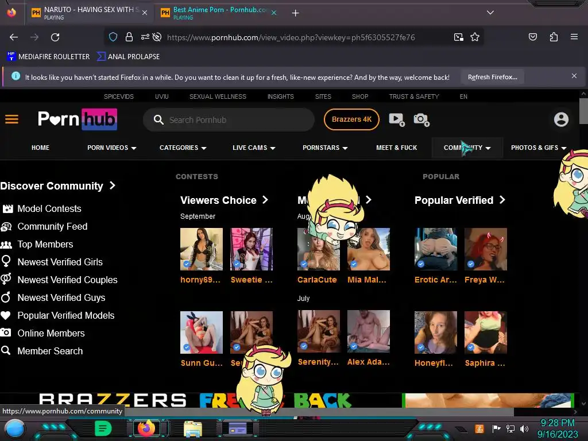
Task: Open the EN language selector
Action: tap(463, 96)
